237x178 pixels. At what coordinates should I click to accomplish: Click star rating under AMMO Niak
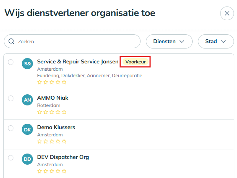click(52, 112)
